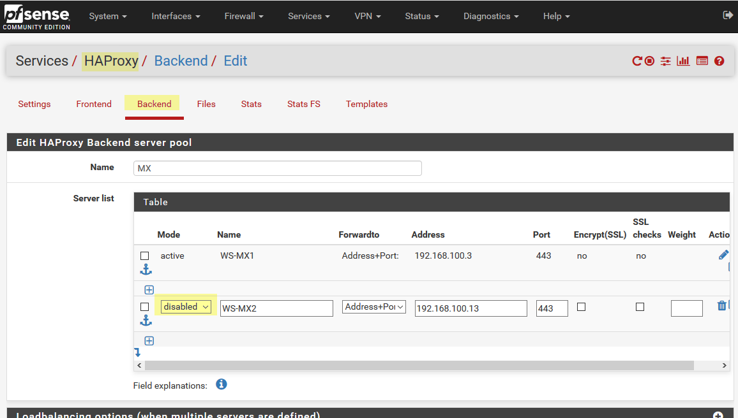
Task: Stop the HAProxy service icon
Action: [649, 61]
